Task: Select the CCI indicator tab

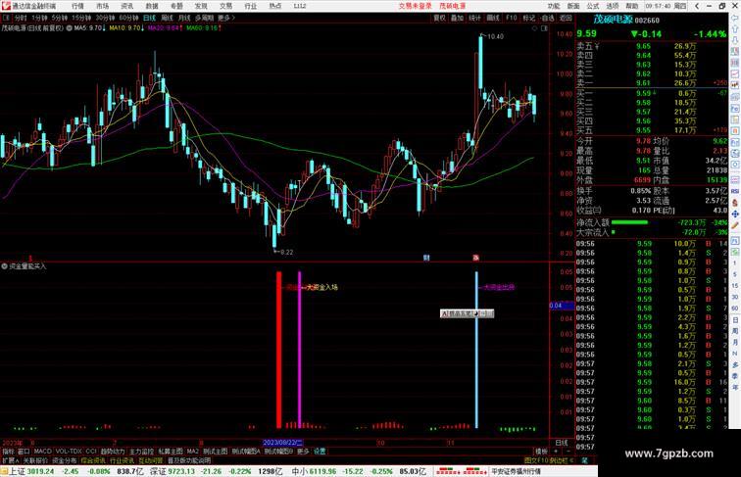Action: point(91,452)
